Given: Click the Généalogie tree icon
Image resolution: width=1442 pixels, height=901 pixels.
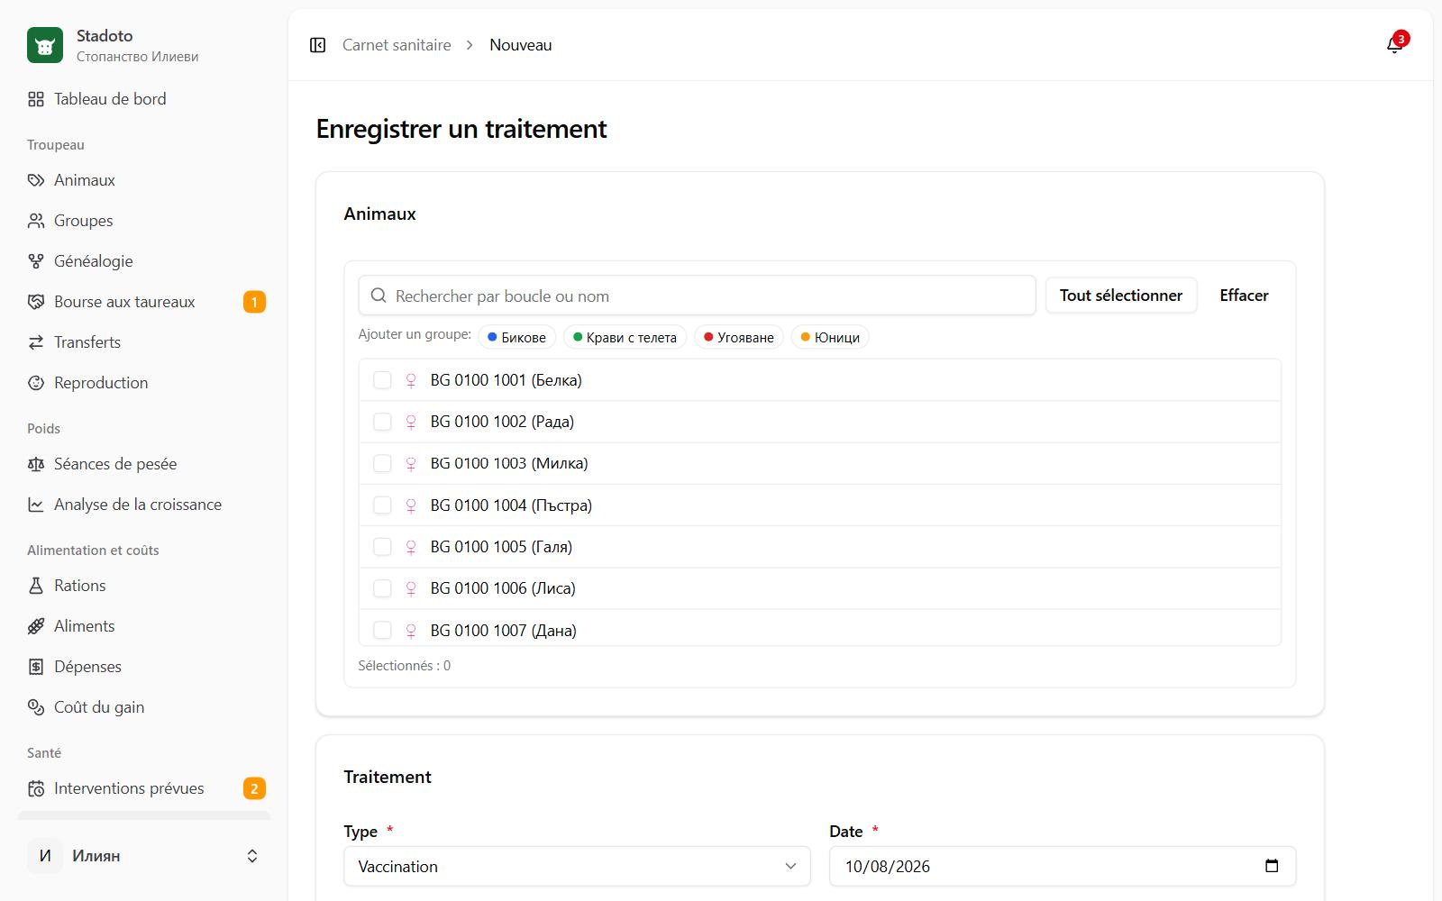Looking at the screenshot, I should pos(36,261).
